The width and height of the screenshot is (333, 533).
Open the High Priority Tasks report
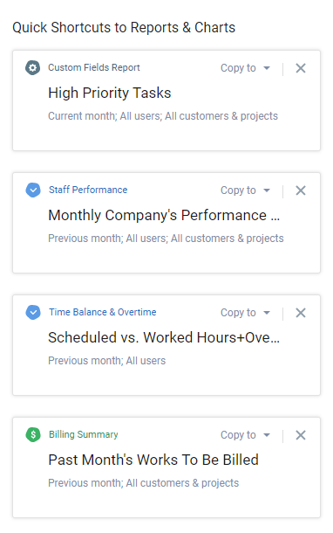click(110, 93)
